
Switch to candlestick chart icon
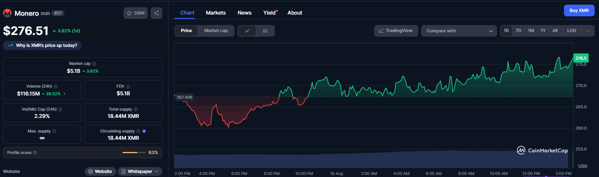tap(265, 31)
